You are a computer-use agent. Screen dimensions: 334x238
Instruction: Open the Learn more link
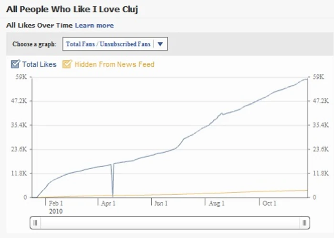tap(94, 25)
